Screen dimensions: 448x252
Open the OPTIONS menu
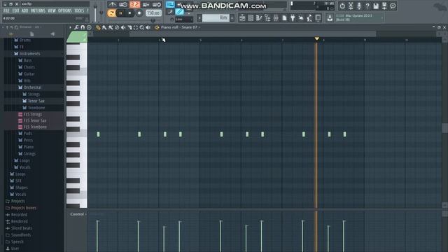coord(65,11)
